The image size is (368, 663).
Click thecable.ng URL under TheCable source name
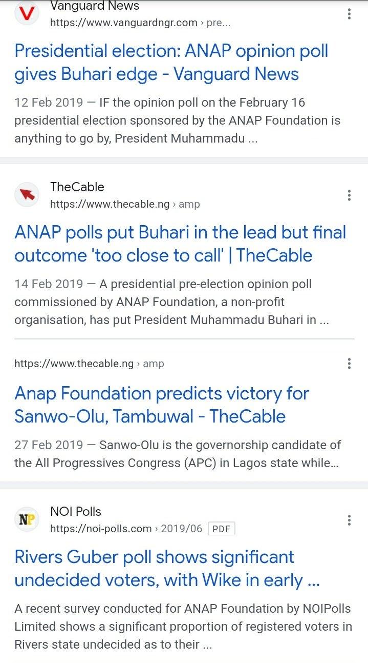pos(125,204)
